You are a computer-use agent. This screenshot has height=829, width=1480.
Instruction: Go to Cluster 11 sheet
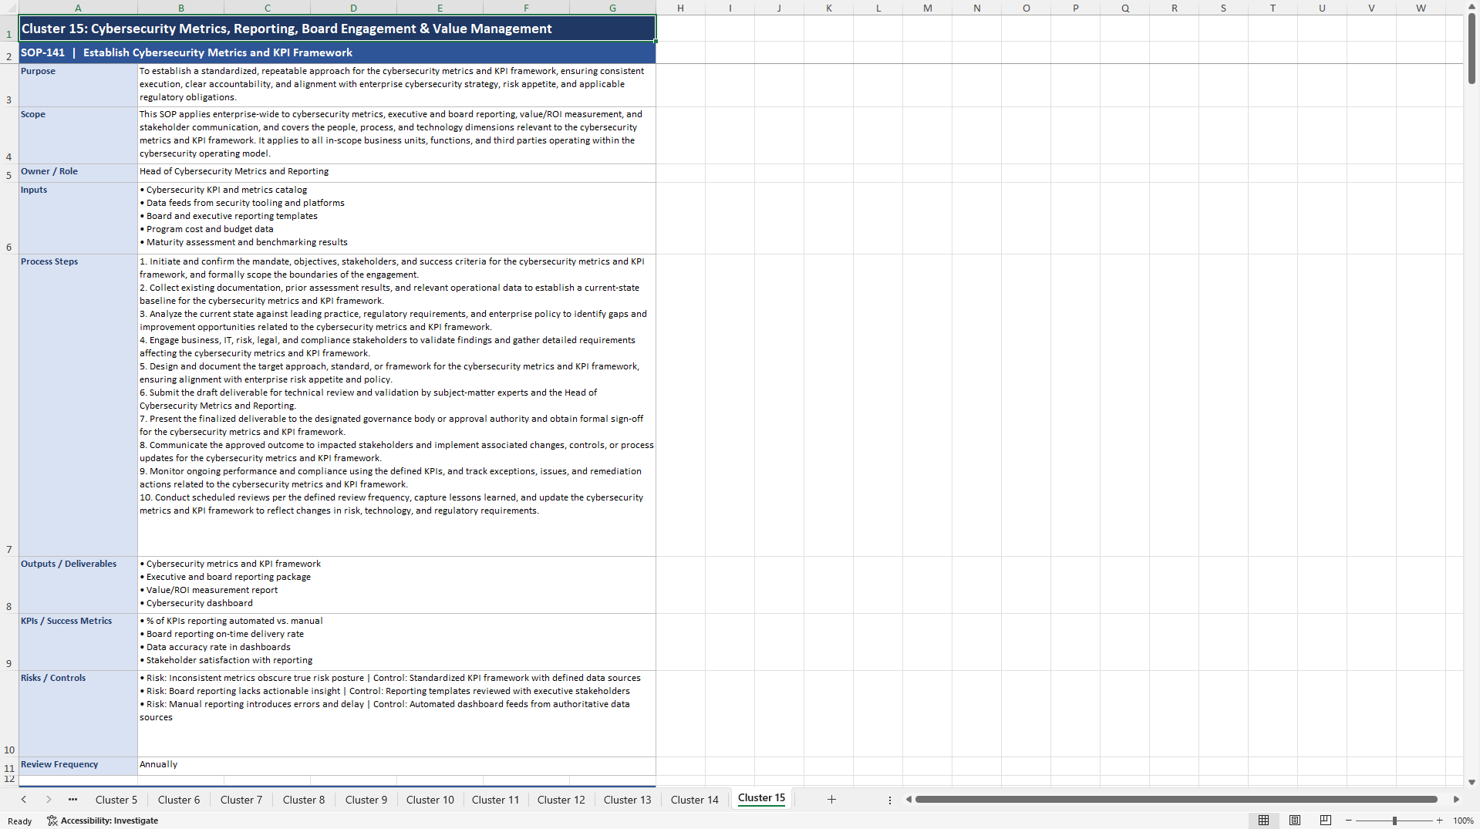coord(496,800)
